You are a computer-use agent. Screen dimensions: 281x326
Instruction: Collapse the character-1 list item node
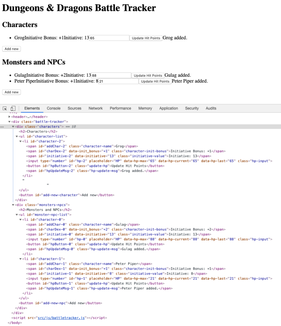point(20,259)
